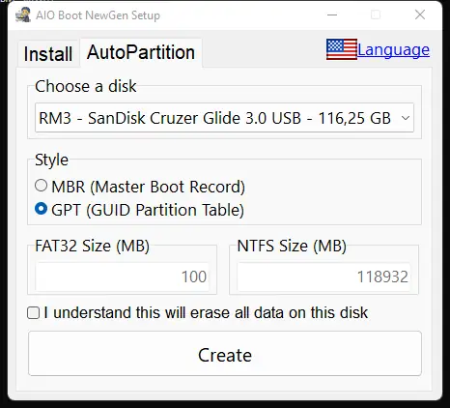This screenshot has height=408, width=450.
Task: Check the erase all data confirmation box
Action: click(x=34, y=313)
